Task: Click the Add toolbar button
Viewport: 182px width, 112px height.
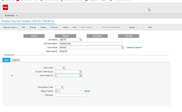Action: pos(23,27)
